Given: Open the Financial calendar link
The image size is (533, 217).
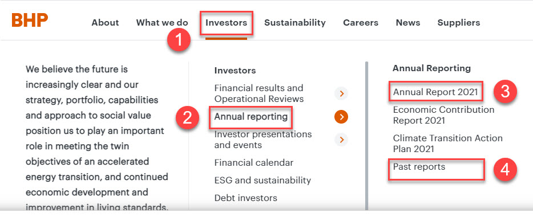Looking at the screenshot, I should (x=253, y=162).
